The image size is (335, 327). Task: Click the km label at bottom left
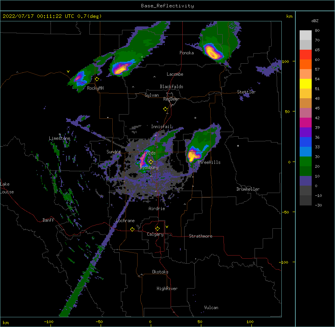pos(6,322)
